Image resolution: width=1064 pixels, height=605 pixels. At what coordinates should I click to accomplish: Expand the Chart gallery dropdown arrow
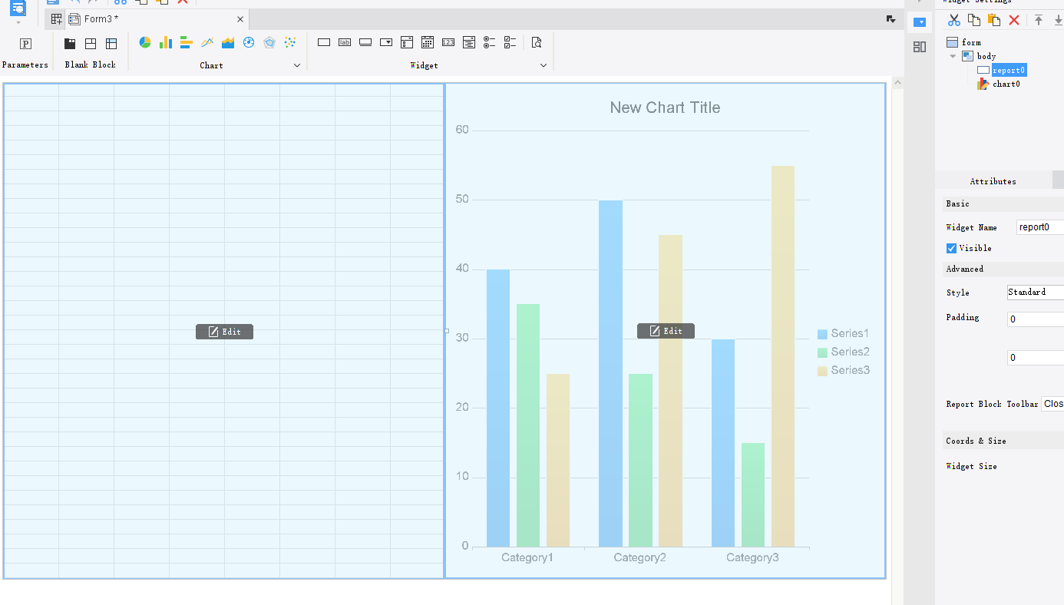coord(297,65)
